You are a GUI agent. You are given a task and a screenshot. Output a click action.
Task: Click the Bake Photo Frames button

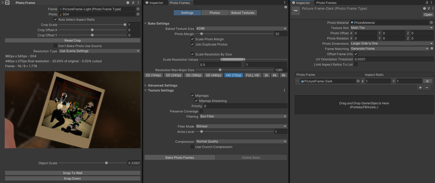click(x=180, y=157)
